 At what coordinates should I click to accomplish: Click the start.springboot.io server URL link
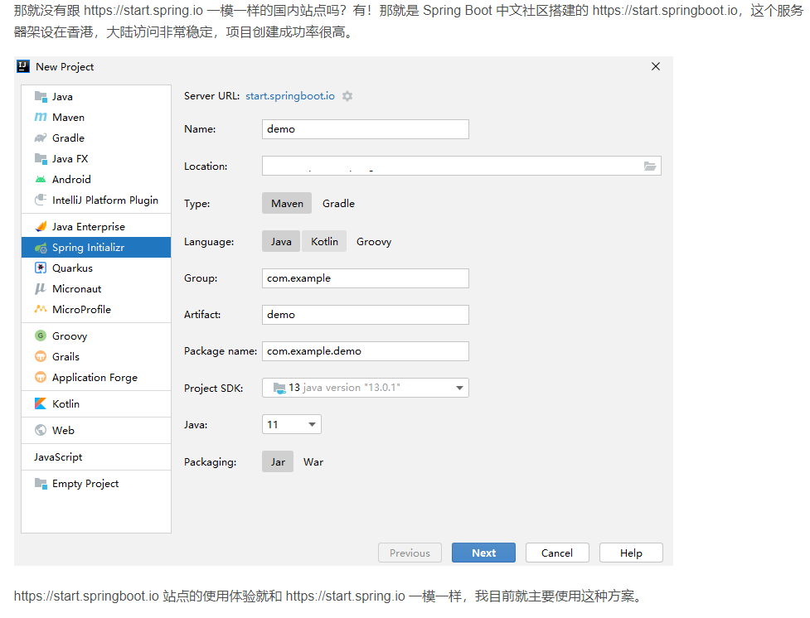coord(290,96)
